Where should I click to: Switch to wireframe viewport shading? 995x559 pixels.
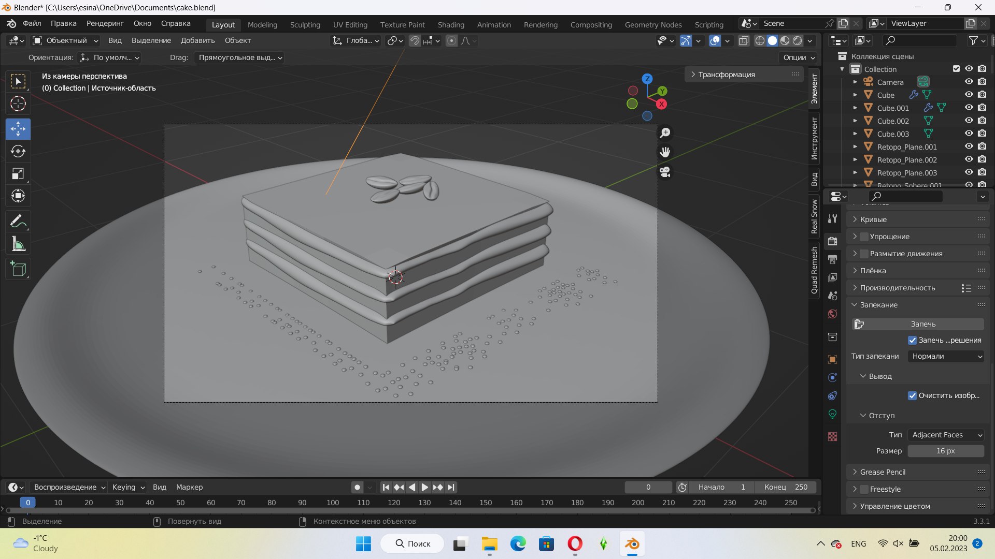760,40
